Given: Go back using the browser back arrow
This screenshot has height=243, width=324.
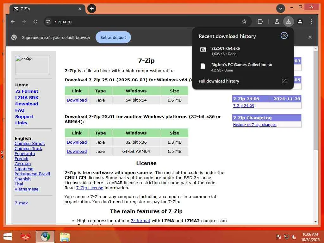Looking at the screenshot, I should (x=13, y=22).
